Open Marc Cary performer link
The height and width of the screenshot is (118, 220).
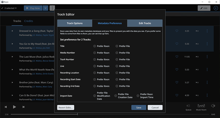click(x=47, y=87)
